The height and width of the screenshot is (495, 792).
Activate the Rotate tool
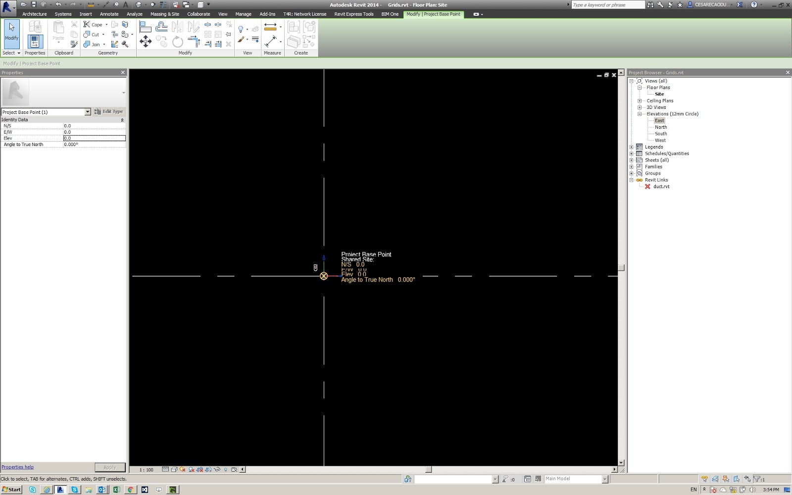(178, 42)
